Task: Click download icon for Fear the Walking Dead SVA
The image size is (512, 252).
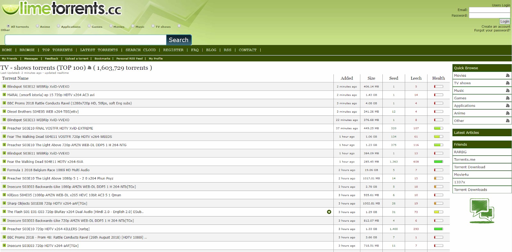Action: coord(4,161)
